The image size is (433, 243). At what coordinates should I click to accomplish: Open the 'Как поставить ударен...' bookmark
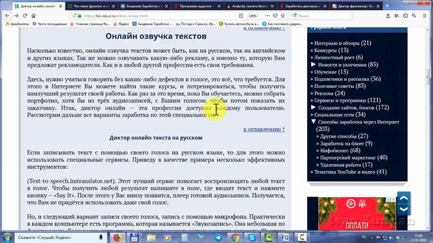(x=282, y=24)
